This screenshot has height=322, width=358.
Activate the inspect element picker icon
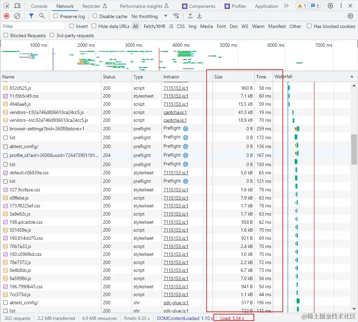6,6
